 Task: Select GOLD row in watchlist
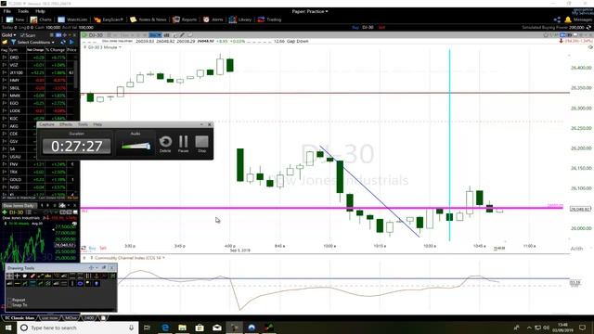[39, 179]
